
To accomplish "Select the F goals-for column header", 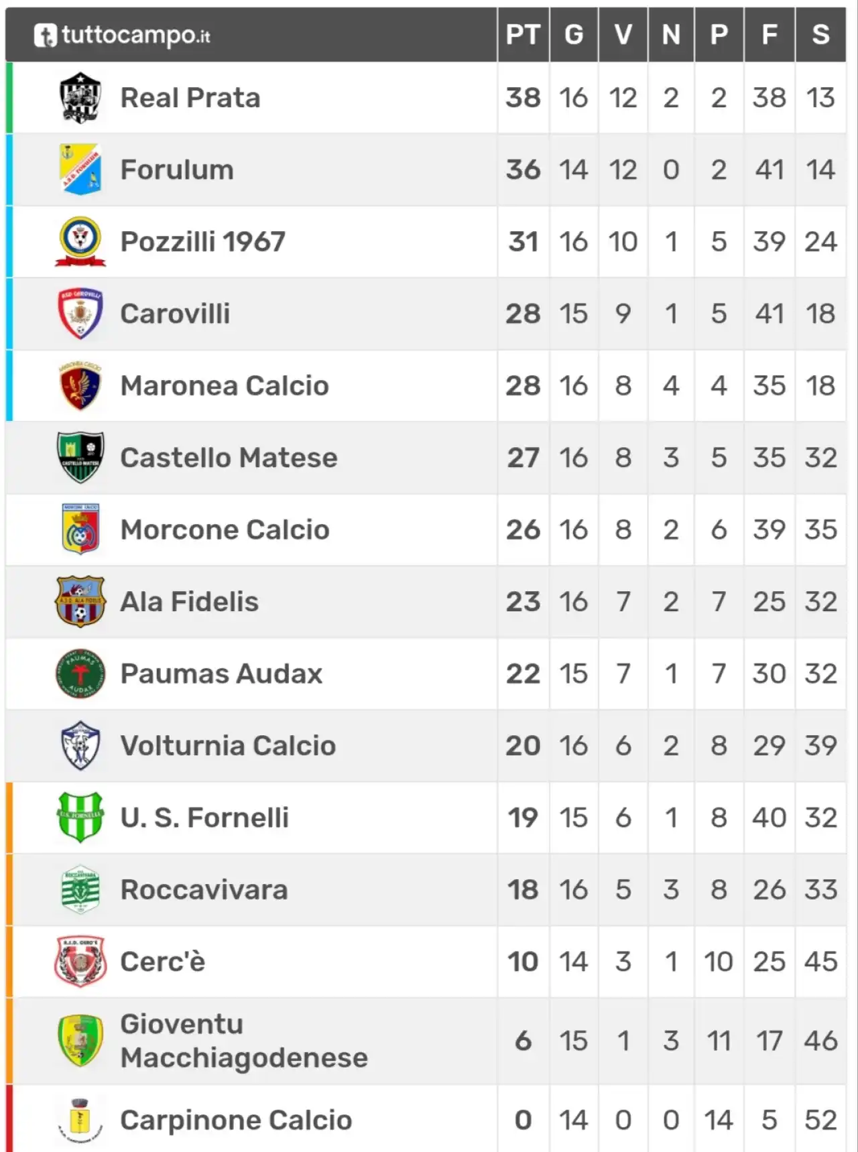I will point(770,34).
